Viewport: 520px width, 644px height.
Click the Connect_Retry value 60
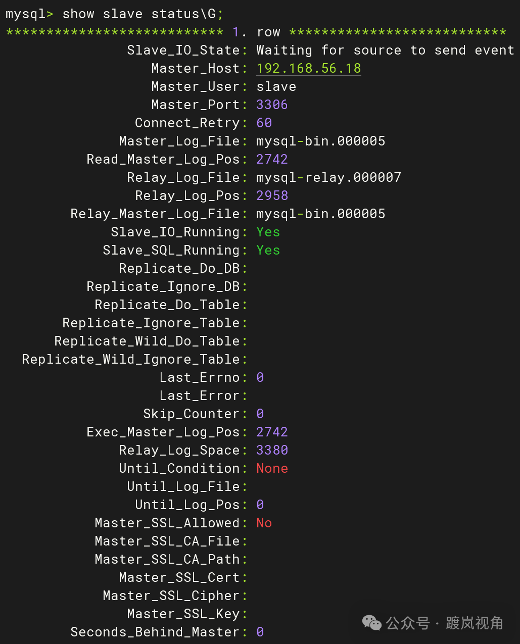coord(264,123)
